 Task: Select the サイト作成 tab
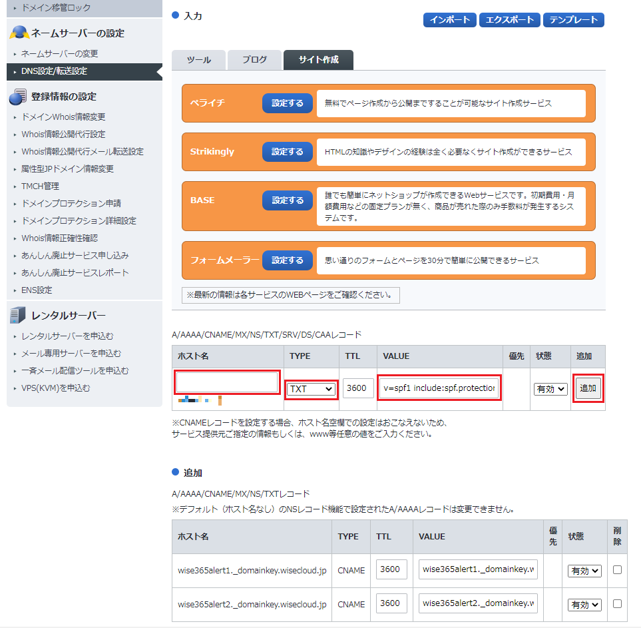(x=318, y=60)
